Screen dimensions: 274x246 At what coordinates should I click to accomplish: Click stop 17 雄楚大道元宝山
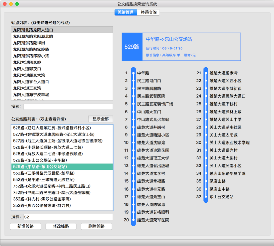click(x=151, y=197)
